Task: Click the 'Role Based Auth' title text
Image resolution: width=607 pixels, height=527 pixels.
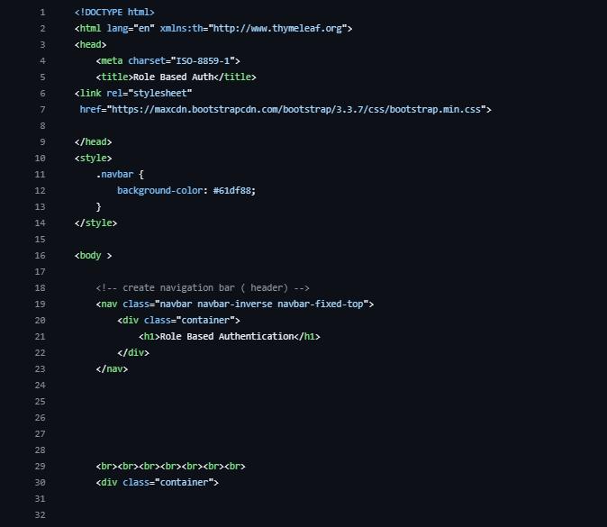Action: (x=173, y=77)
